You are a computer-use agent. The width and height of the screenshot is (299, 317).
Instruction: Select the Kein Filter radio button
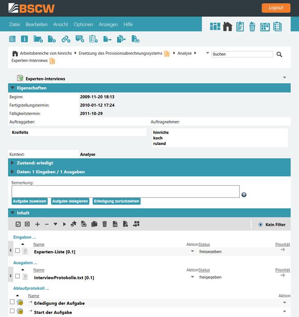pos(260,224)
